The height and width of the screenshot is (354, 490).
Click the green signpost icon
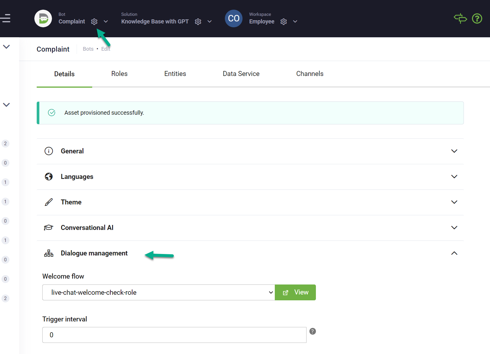click(460, 18)
